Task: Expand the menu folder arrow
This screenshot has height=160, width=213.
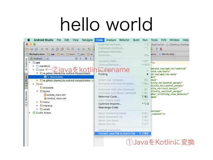Action: coord(37,102)
